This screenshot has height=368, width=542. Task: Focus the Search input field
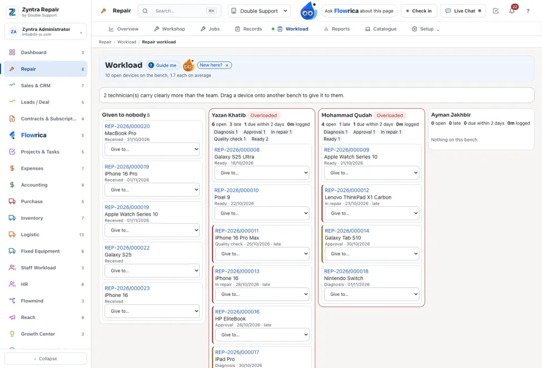(x=180, y=11)
